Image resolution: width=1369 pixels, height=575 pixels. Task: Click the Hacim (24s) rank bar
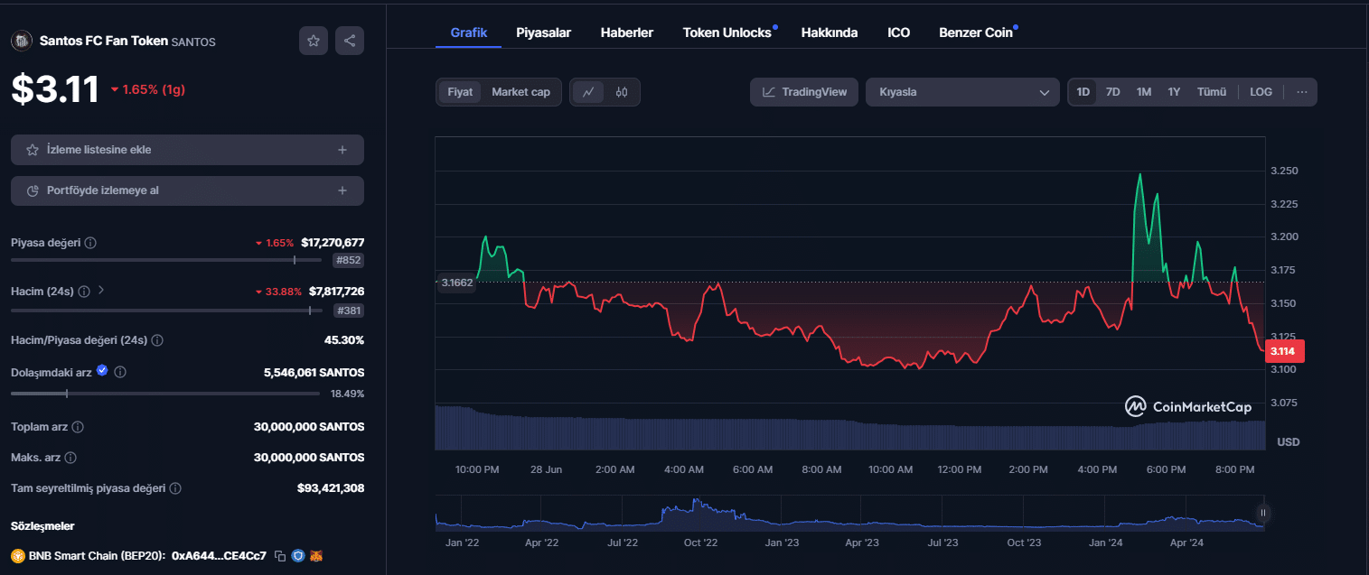[x=166, y=310]
